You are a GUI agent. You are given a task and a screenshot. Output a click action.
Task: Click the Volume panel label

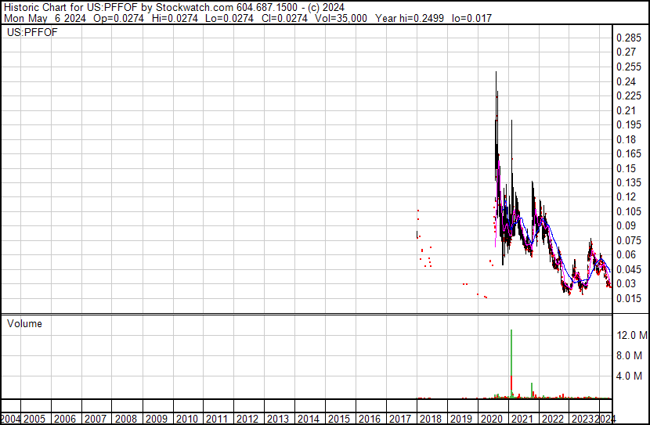pyautogui.click(x=23, y=323)
